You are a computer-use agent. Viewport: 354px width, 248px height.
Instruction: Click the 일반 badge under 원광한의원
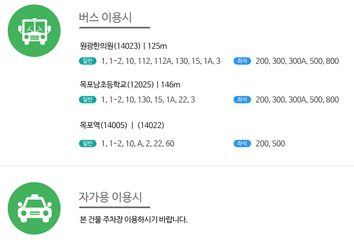coord(87,61)
